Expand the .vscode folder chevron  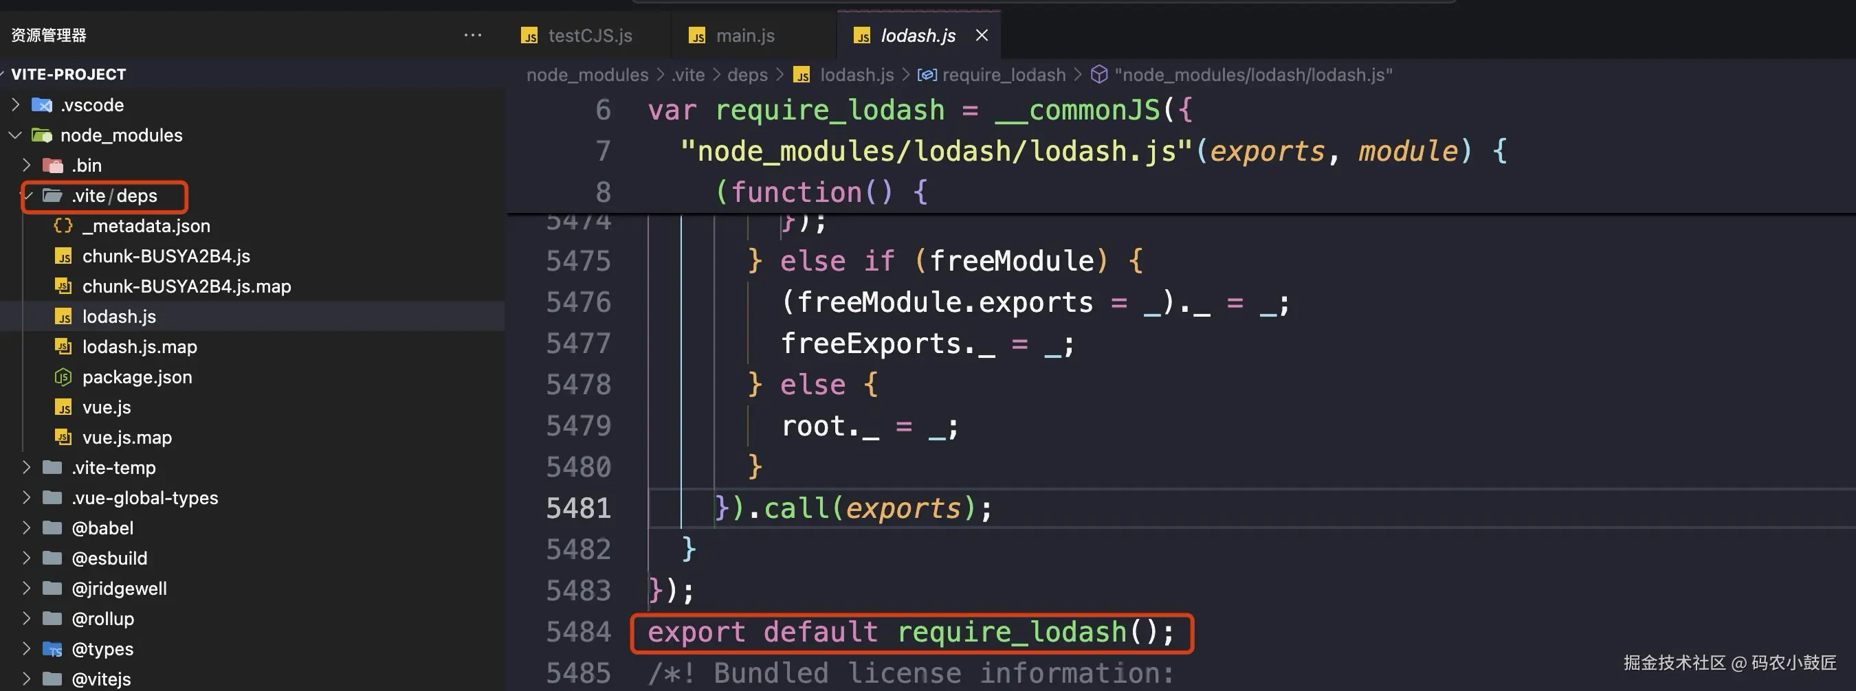[x=16, y=105]
